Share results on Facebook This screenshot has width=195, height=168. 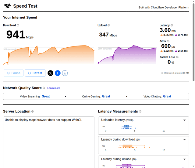click(58, 73)
